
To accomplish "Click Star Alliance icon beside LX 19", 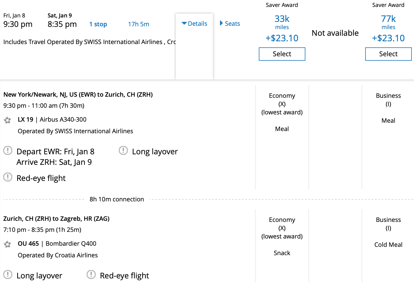I will coord(7,120).
